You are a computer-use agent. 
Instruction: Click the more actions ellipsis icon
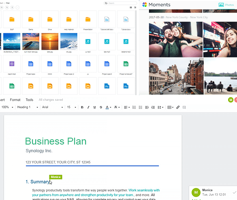(x=17, y=7)
